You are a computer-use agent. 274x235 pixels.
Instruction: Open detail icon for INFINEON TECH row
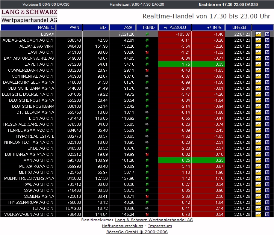[267, 142]
